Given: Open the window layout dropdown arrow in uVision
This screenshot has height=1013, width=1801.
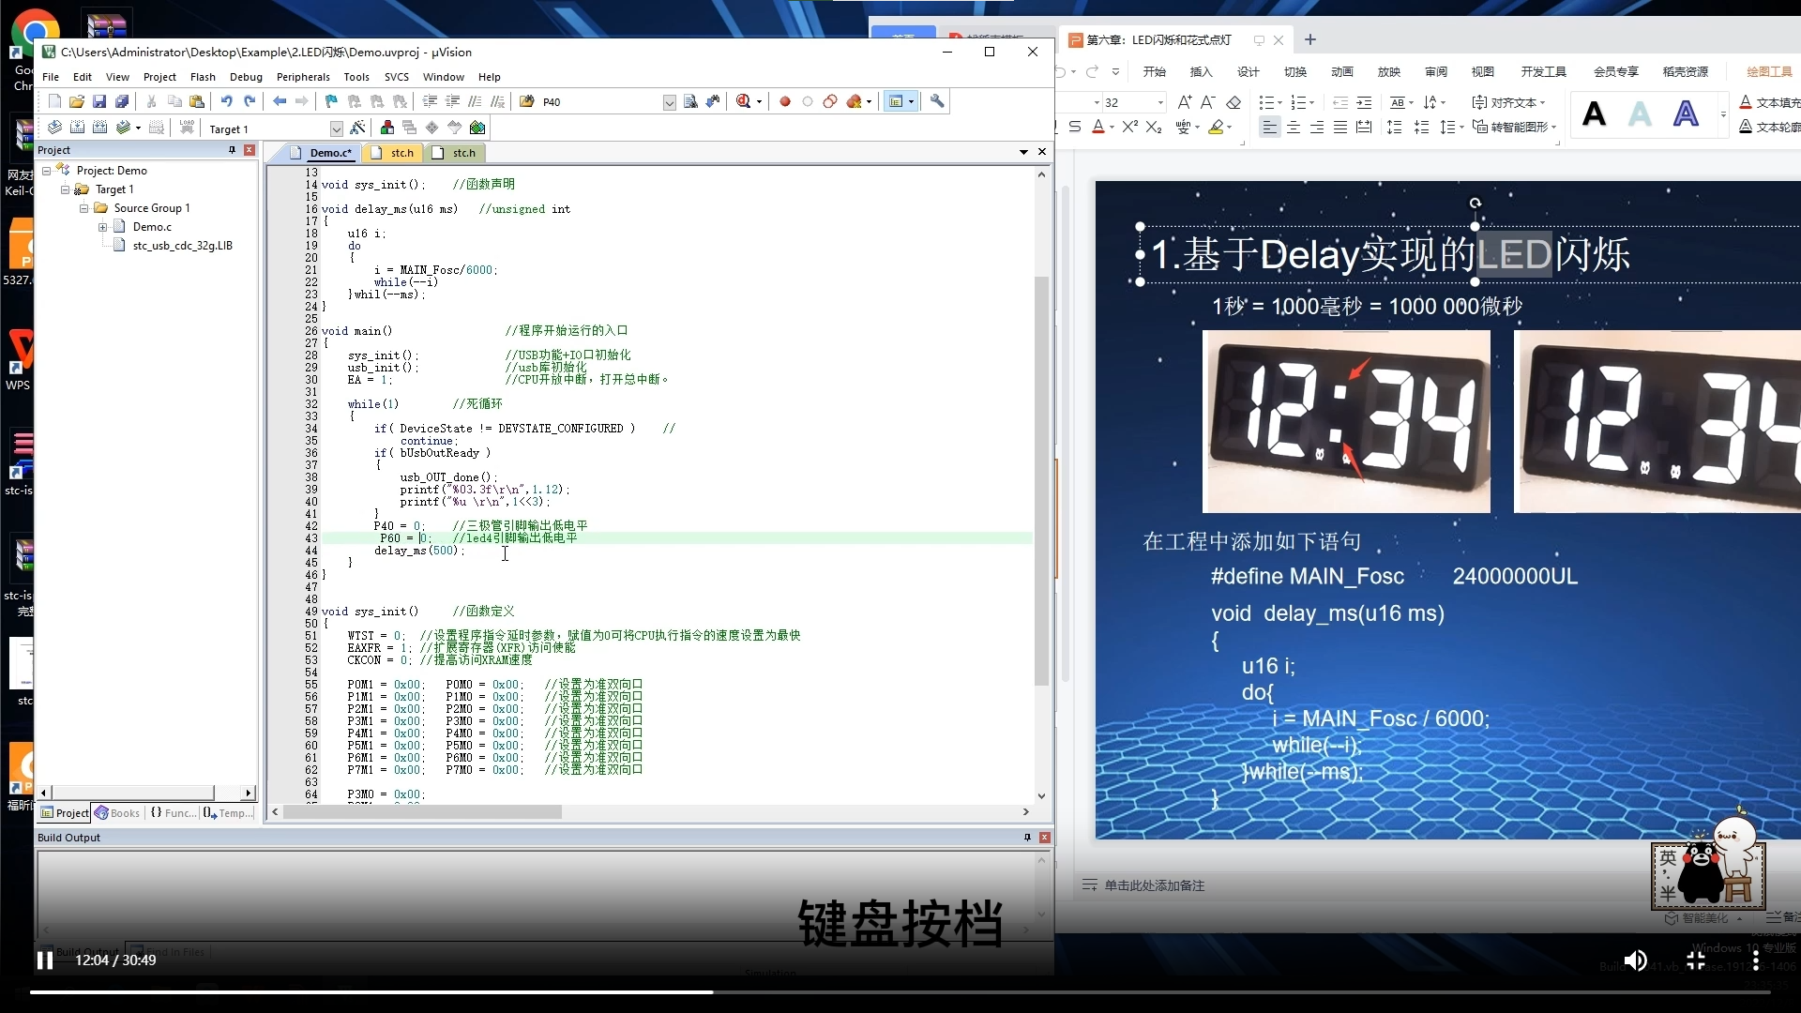Looking at the screenshot, I should click(911, 101).
